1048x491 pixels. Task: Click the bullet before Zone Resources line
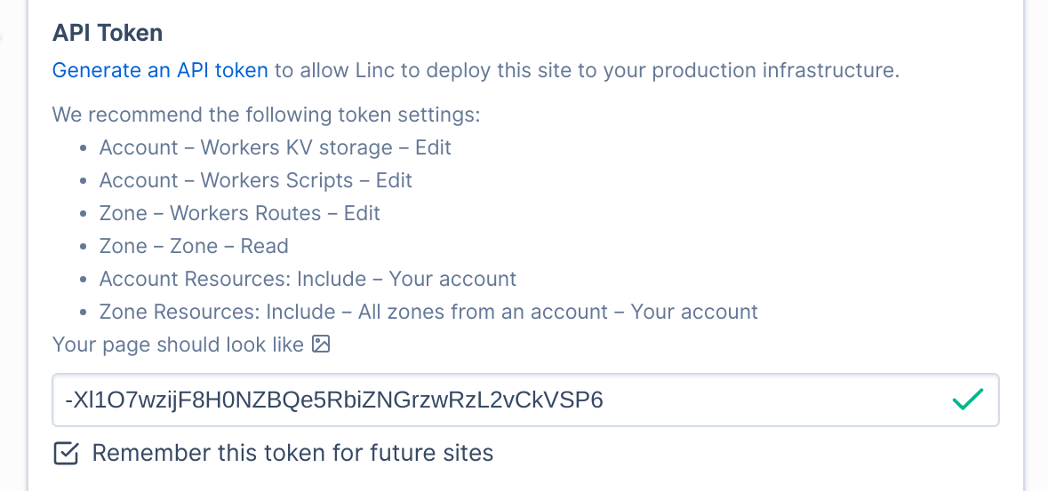[83, 312]
